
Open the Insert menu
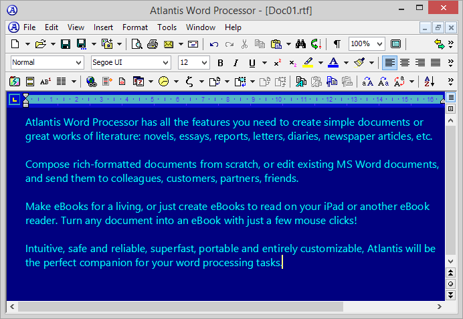click(103, 27)
